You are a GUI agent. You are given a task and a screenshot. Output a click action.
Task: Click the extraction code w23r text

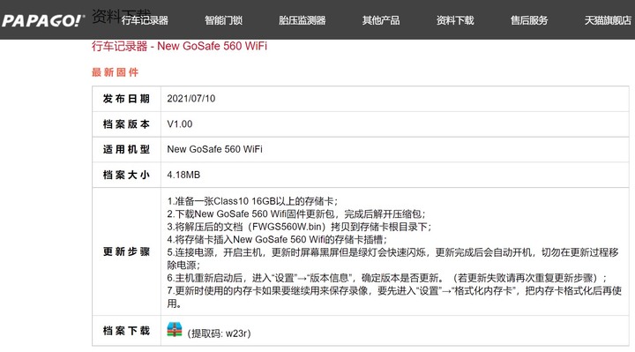point(219,333)
